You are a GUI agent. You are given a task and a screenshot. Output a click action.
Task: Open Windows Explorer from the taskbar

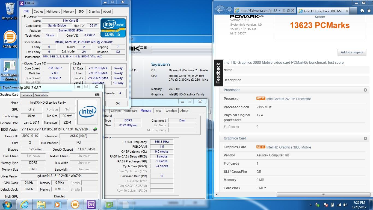(x=42, y=205)
